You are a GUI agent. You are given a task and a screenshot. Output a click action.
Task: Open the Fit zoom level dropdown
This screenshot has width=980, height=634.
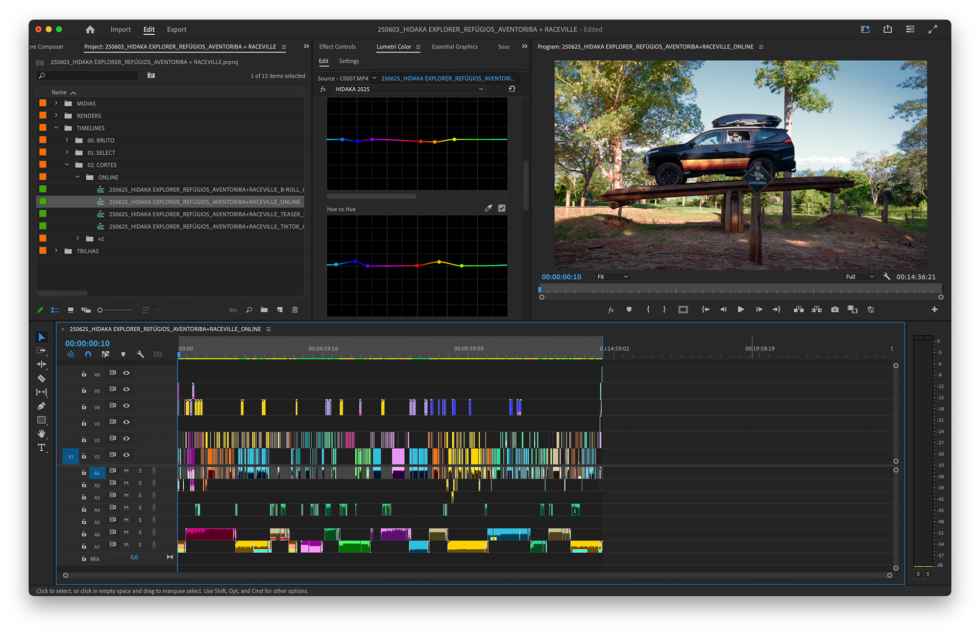612,277
